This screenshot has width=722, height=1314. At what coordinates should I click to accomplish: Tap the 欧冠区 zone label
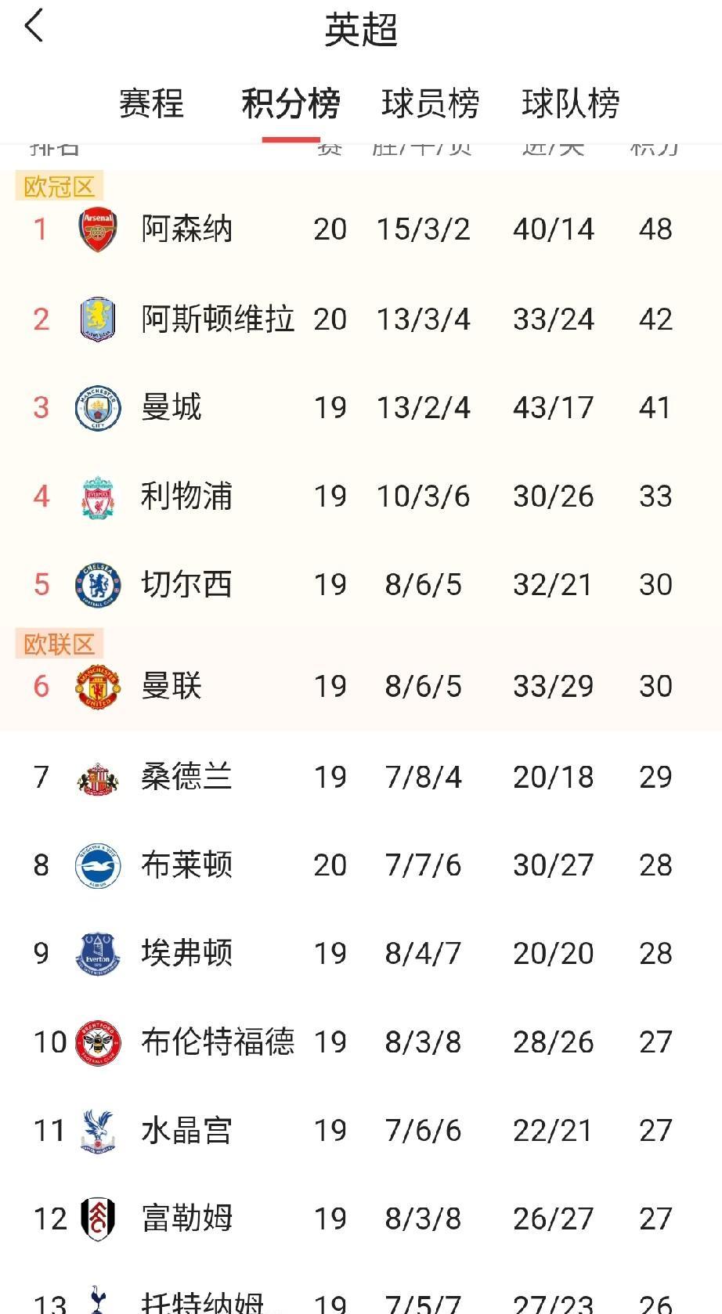60,187
